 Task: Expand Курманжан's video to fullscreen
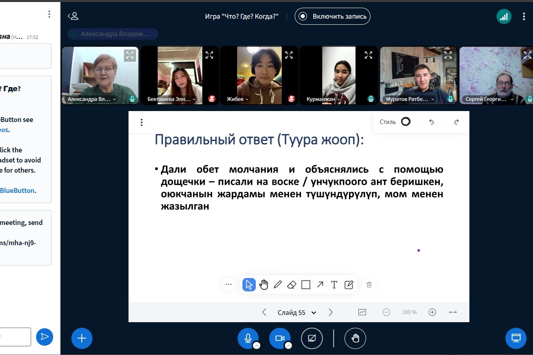click(x=368, y=55)
